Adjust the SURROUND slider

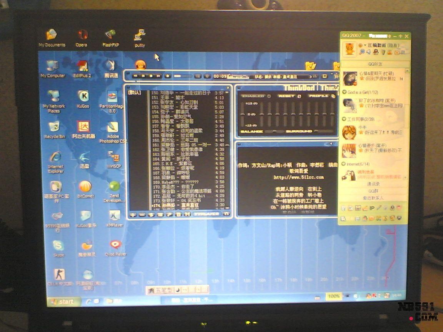click(324, 131)
